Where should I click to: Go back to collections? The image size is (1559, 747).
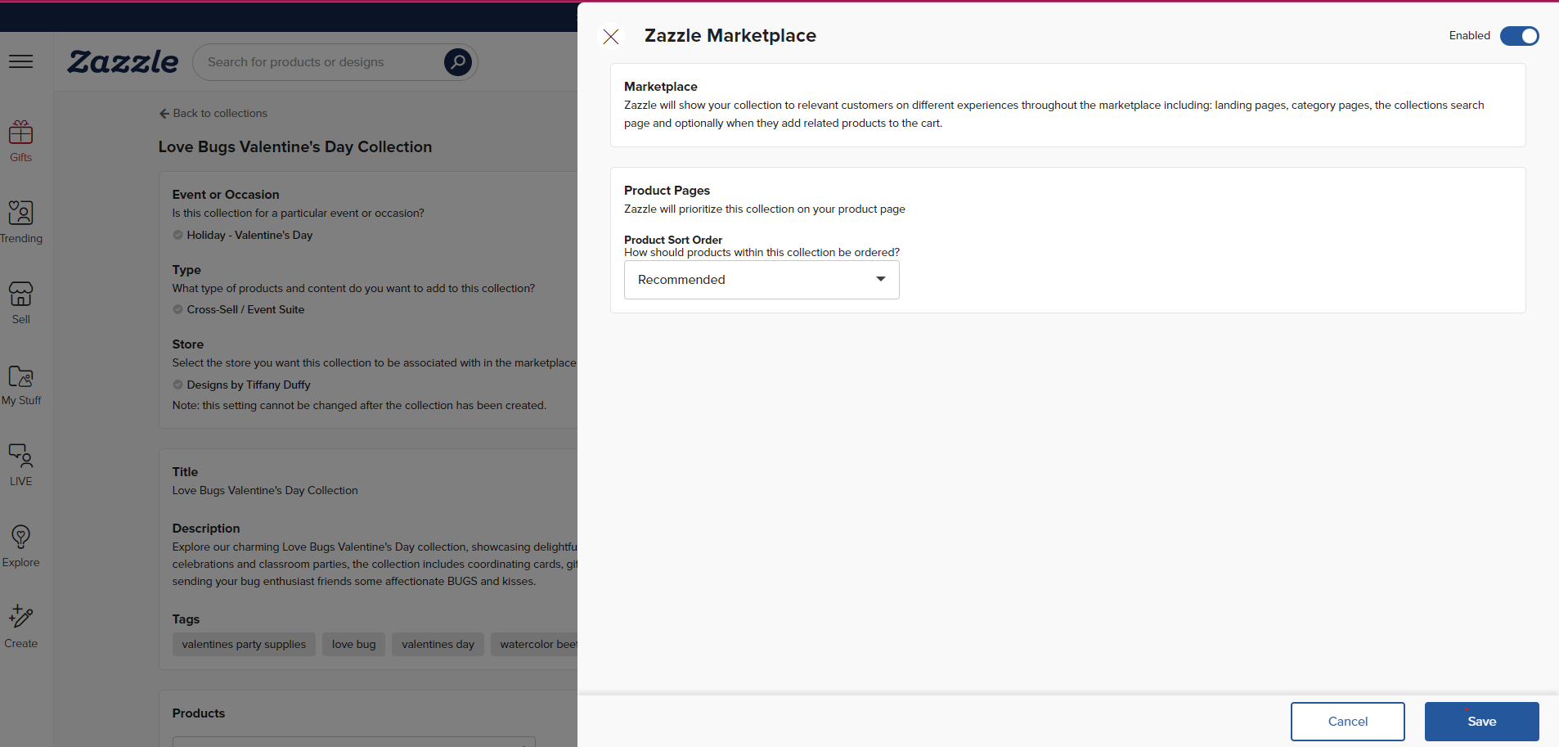pyautogui.click(x=213, y=114)
